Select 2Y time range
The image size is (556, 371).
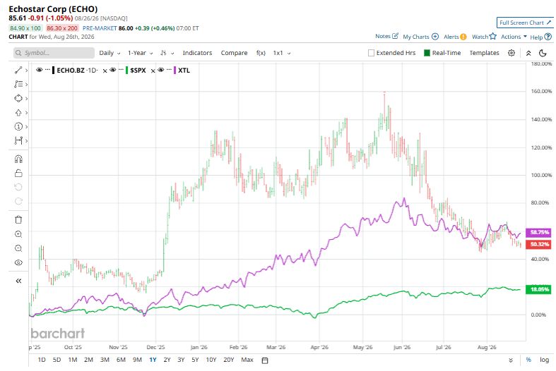click(x=167, y=360)
